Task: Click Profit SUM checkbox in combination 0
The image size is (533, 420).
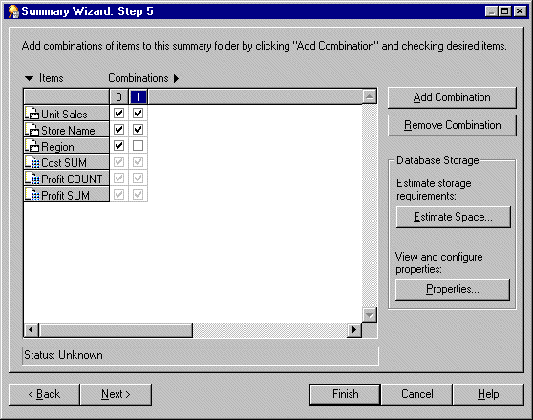Action: [119, 195]
